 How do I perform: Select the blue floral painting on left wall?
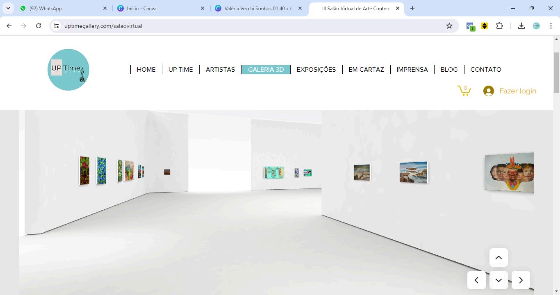pos(101,171)
